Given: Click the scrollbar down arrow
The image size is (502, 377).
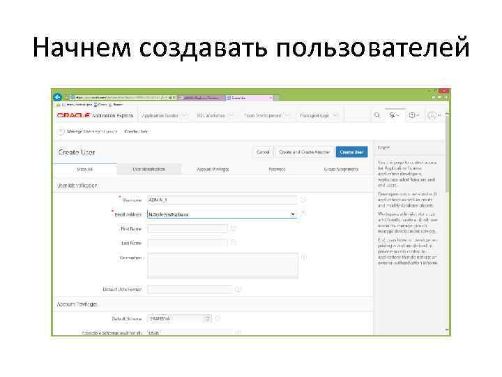Looking at the screenshot, I should (447, 330).
